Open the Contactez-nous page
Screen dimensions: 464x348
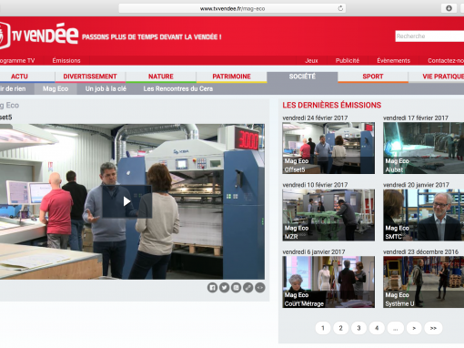(x=446, y=60)
